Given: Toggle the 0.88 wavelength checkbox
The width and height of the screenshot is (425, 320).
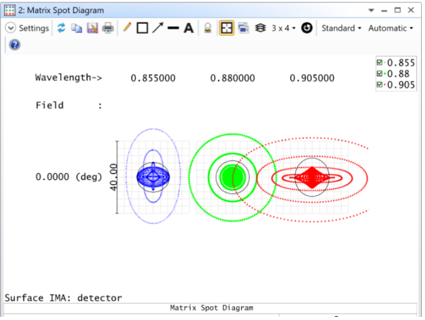Looking at the screenshot, I should click(x=380, y=73).
